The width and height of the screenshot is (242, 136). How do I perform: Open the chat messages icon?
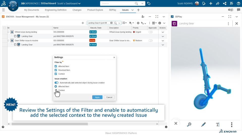pos(238,10)
